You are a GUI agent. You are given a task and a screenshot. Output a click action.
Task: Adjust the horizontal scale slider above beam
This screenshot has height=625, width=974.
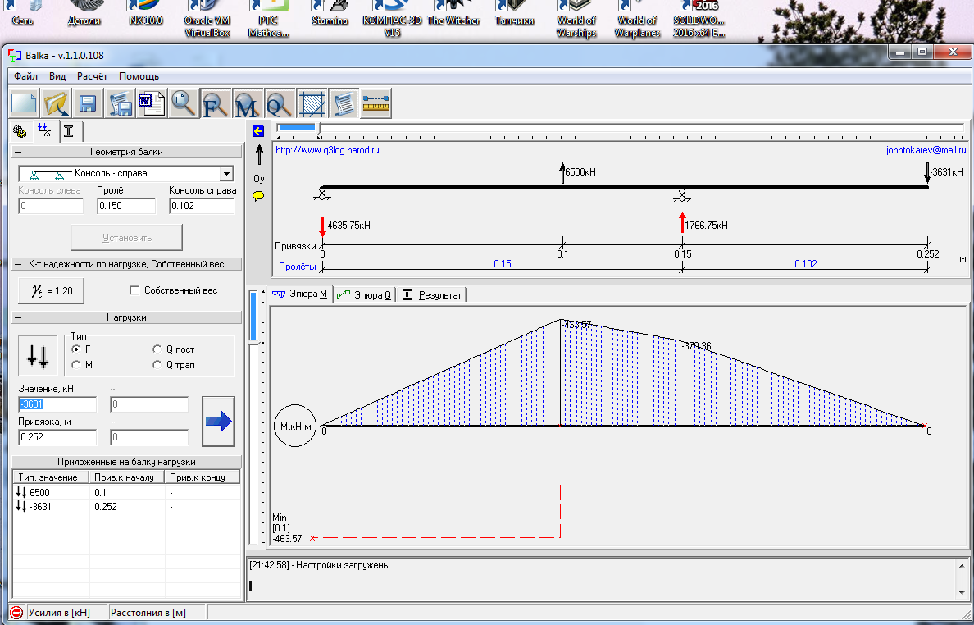(319, 128)
